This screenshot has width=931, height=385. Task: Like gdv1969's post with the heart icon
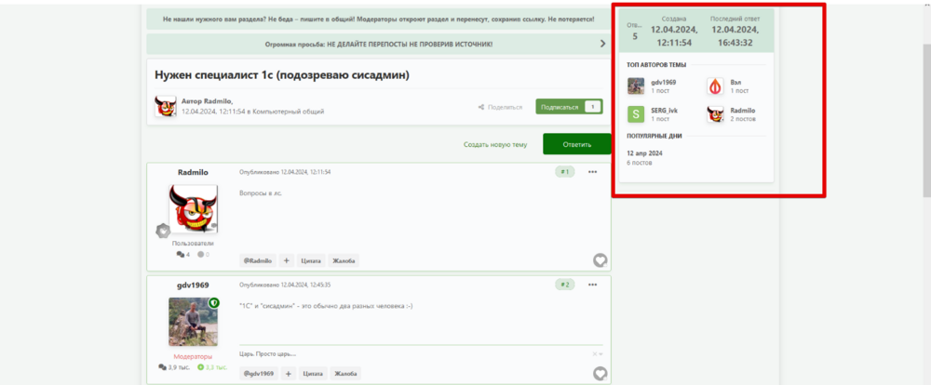(x=600, y=373)
